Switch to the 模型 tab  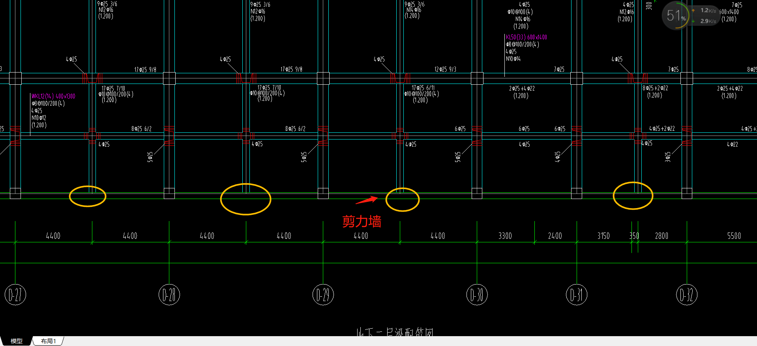16,341
